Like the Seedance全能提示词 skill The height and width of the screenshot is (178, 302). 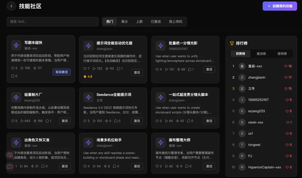point(85,121)
